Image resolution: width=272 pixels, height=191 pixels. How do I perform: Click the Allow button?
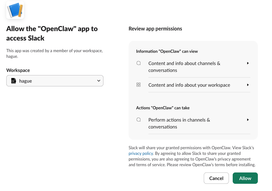(245, 178)
